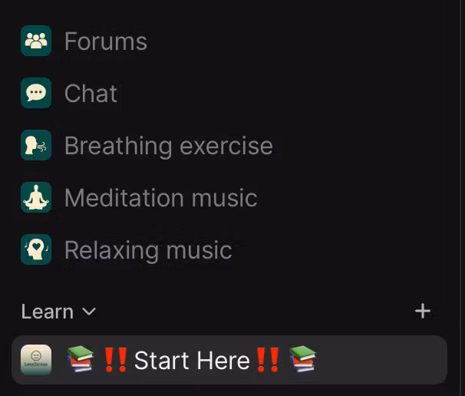Click the LessStress logo thumbnail

(x=36, y=360)
